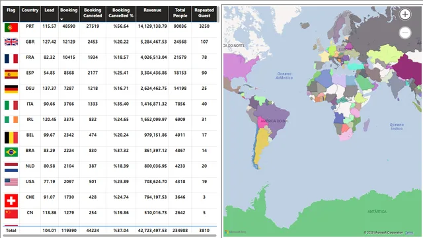Click the table's horizontal scrollbar
Viewport: 423px width, 238px height.
coord(110,235)
